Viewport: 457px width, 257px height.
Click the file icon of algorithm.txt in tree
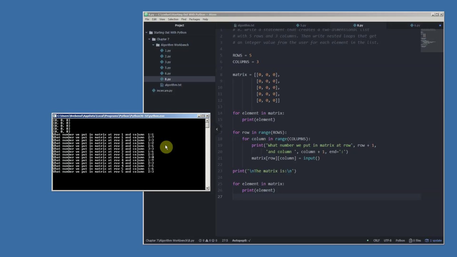[162, 85]
